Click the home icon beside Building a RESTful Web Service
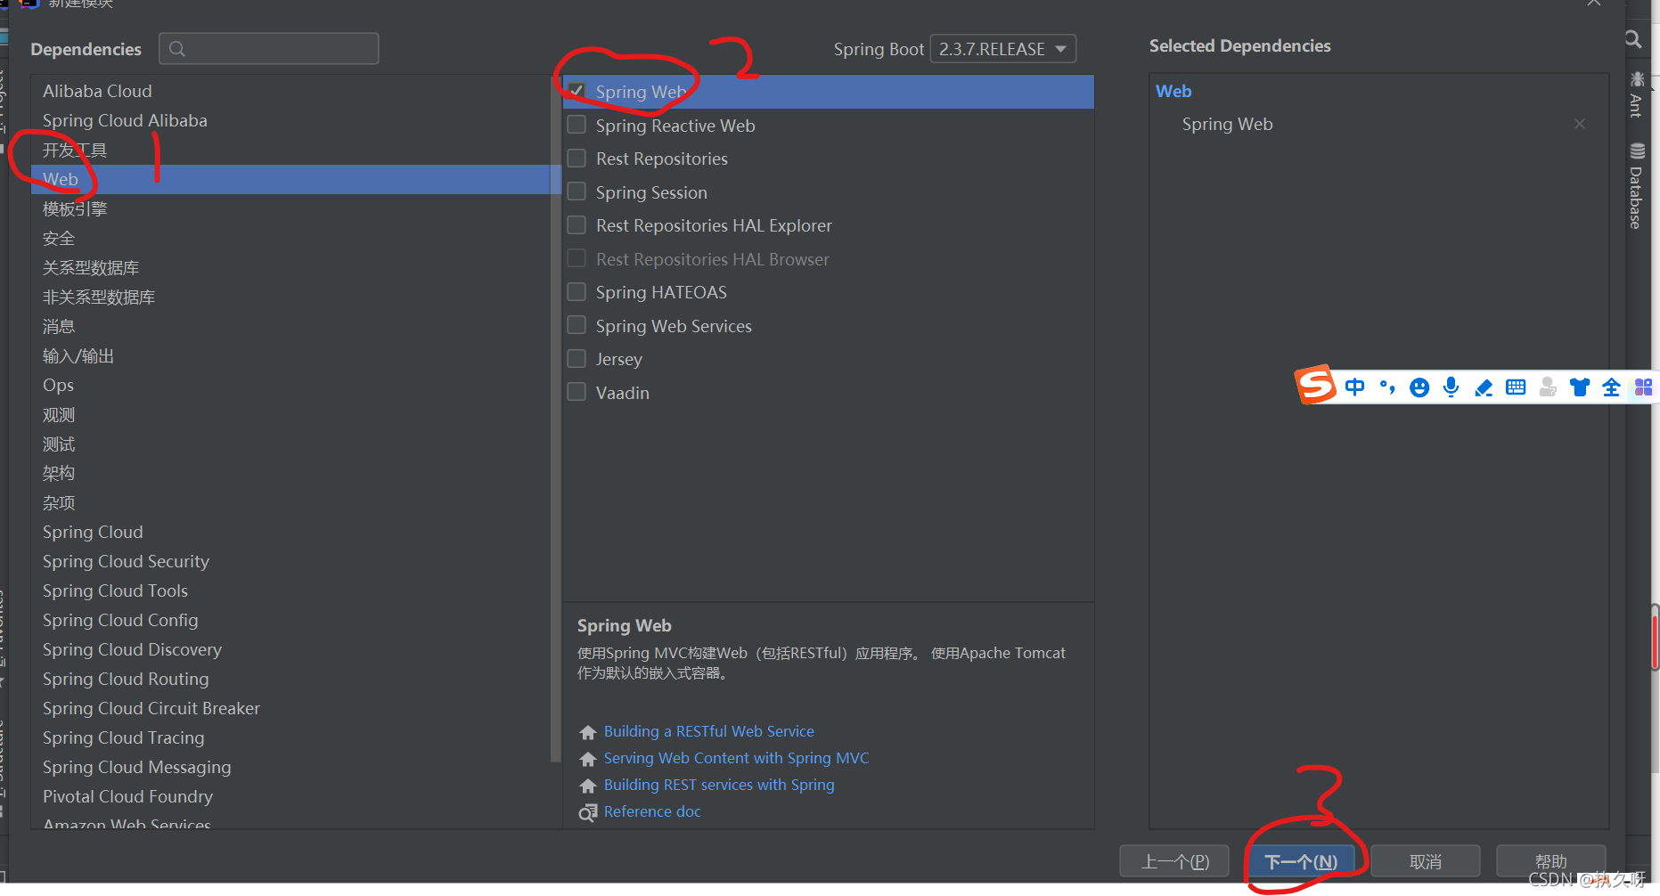Screen dimensions: 1660x896 click(x=587, y=732)
